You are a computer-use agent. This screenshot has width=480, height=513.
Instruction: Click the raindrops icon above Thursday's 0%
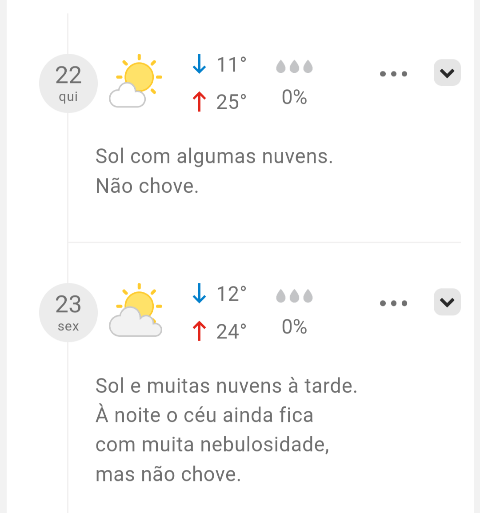pyautogui.click(x=294, y=67)
